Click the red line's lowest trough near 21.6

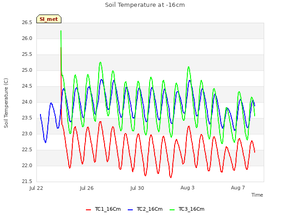click(171, 177)
